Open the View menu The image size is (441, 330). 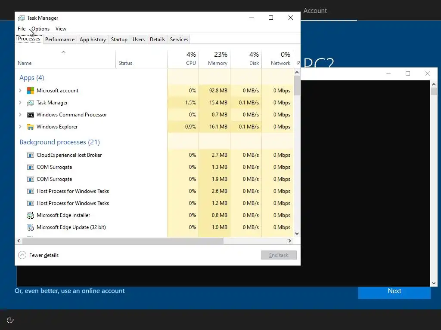pos(61,29)
